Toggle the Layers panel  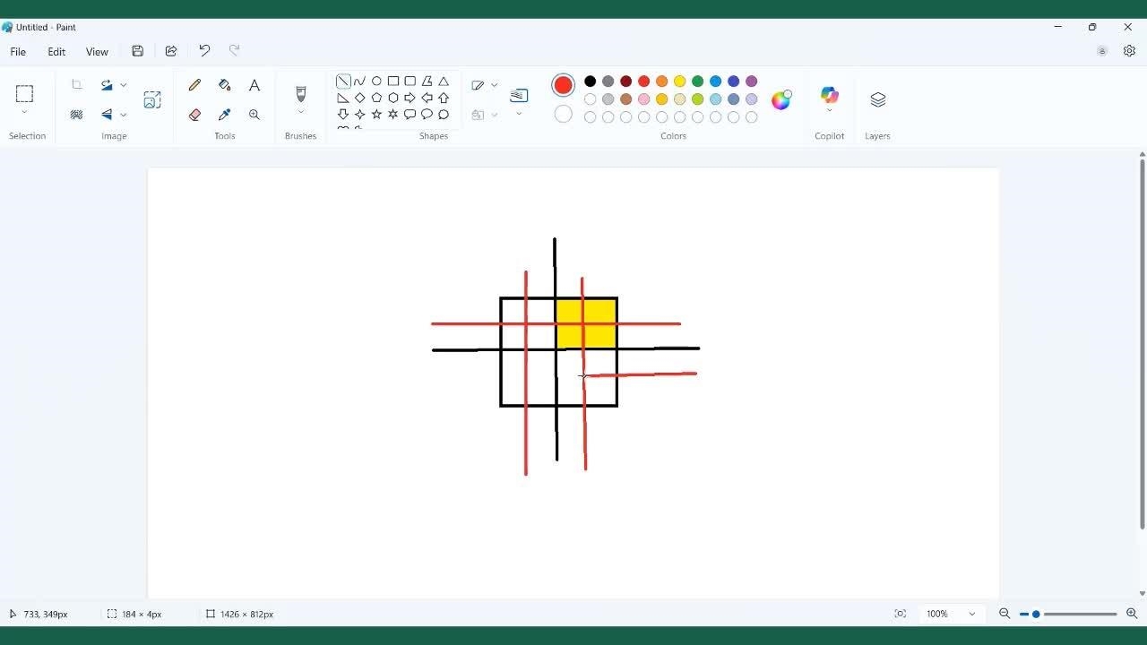pyautogui.click(x=877, y=99)
